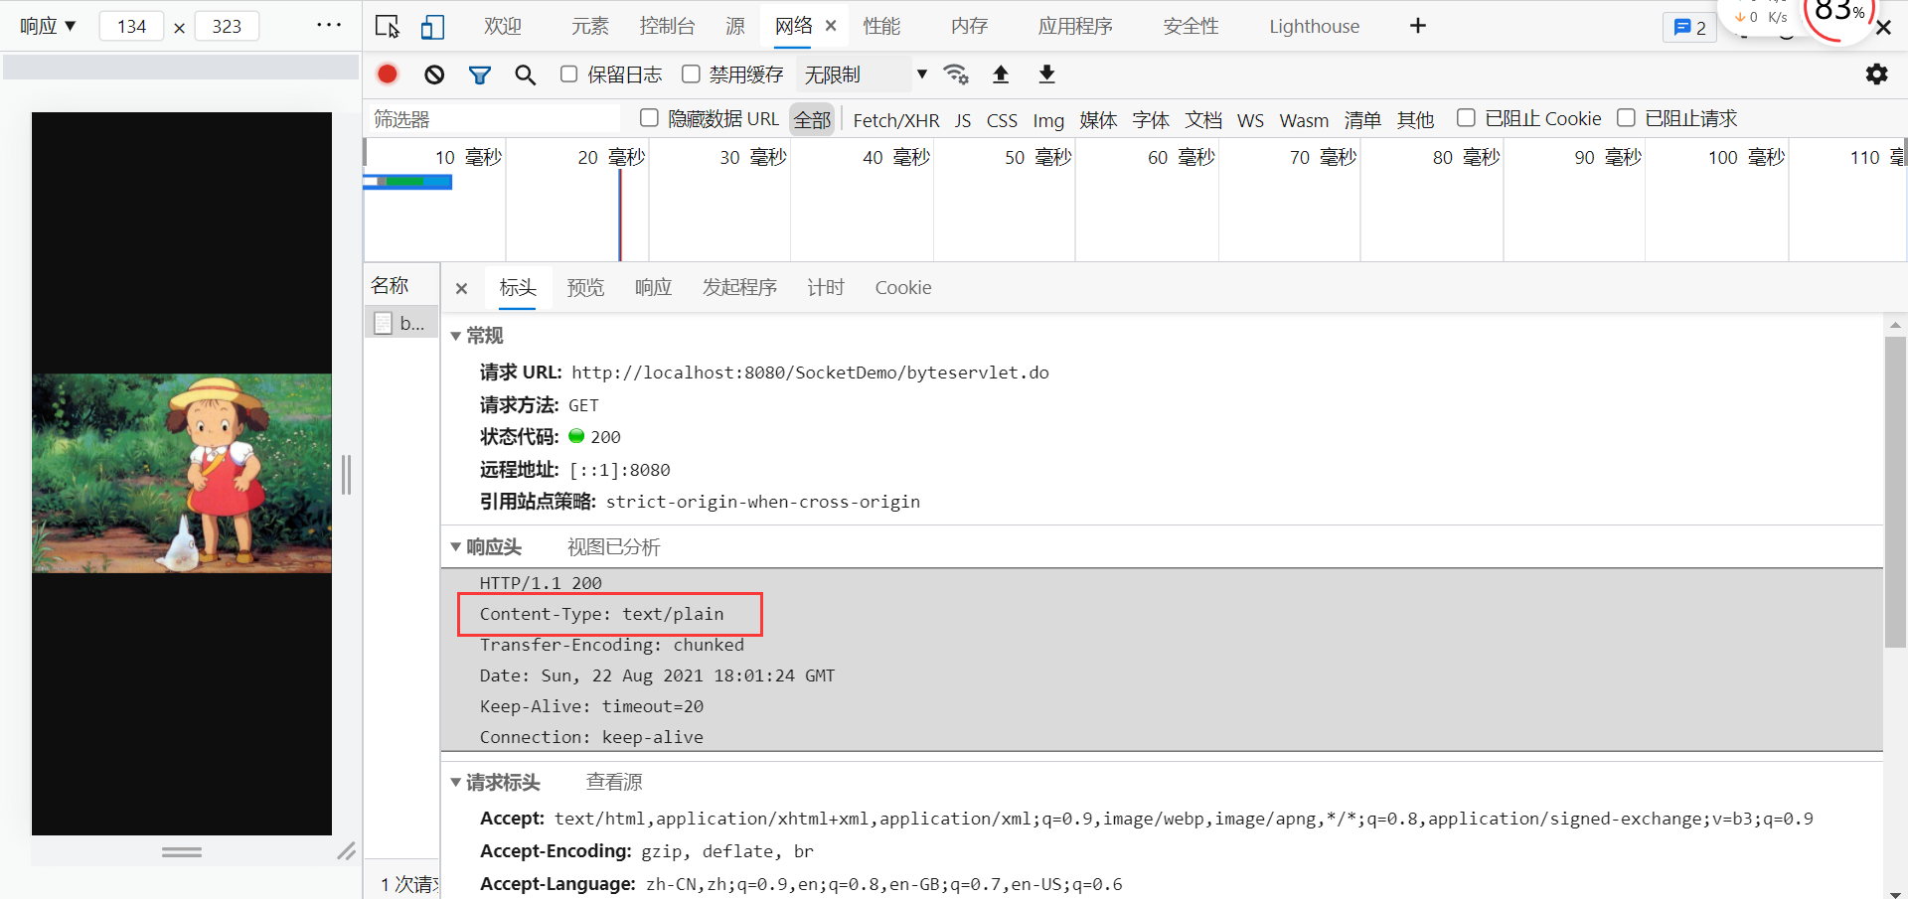Open the 源 Sources tab
Image resolution: width=1908 pixels, height=899 pixels.
(x=735, y=27)
